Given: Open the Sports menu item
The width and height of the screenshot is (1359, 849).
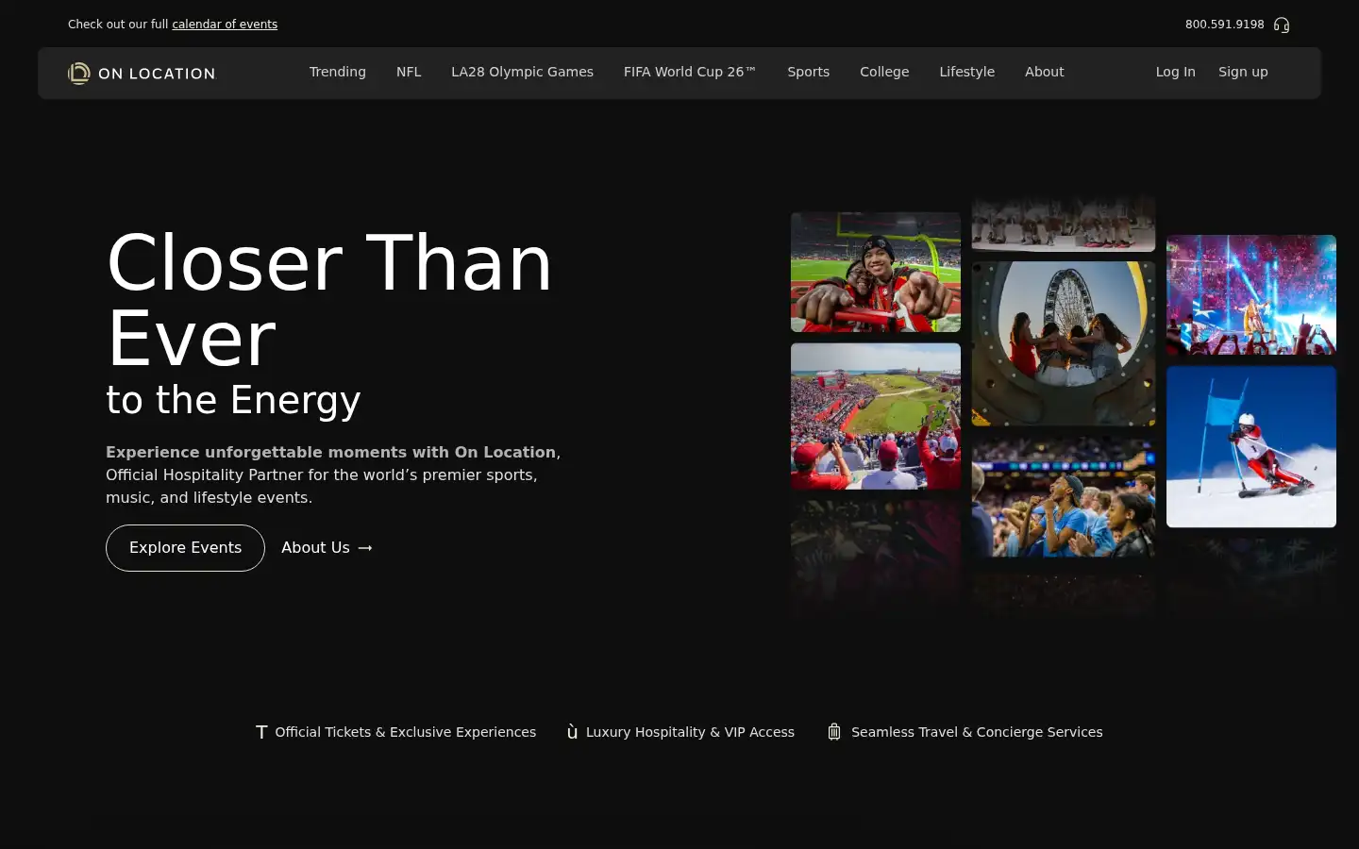Looking at the screenshot, I should pyautogui.click(x=809, y=72).
